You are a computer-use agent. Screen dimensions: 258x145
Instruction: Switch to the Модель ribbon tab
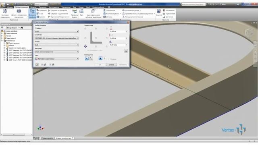point(33,7)
